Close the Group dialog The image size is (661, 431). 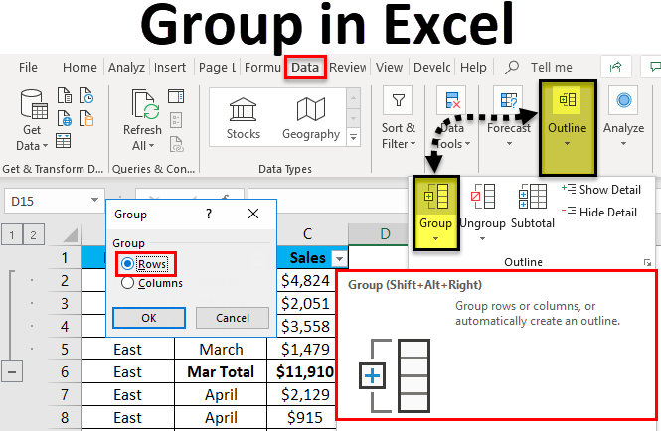click(x=253, y=215)
